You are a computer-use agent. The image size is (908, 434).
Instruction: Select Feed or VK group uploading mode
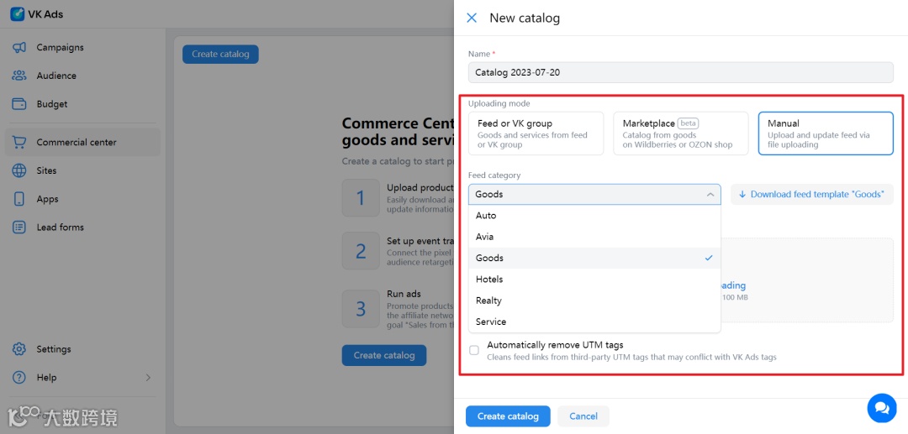click(536, 133)
